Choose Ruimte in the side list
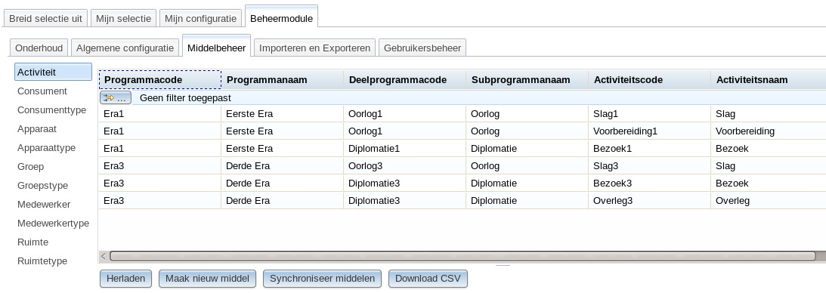The image size is (826, 293). click(32, 242)
